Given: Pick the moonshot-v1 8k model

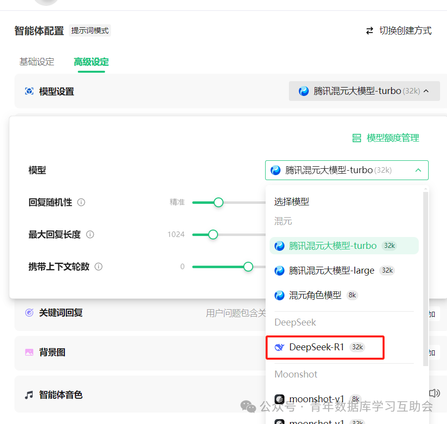Looking at the screenshot, I should [344, 399].
